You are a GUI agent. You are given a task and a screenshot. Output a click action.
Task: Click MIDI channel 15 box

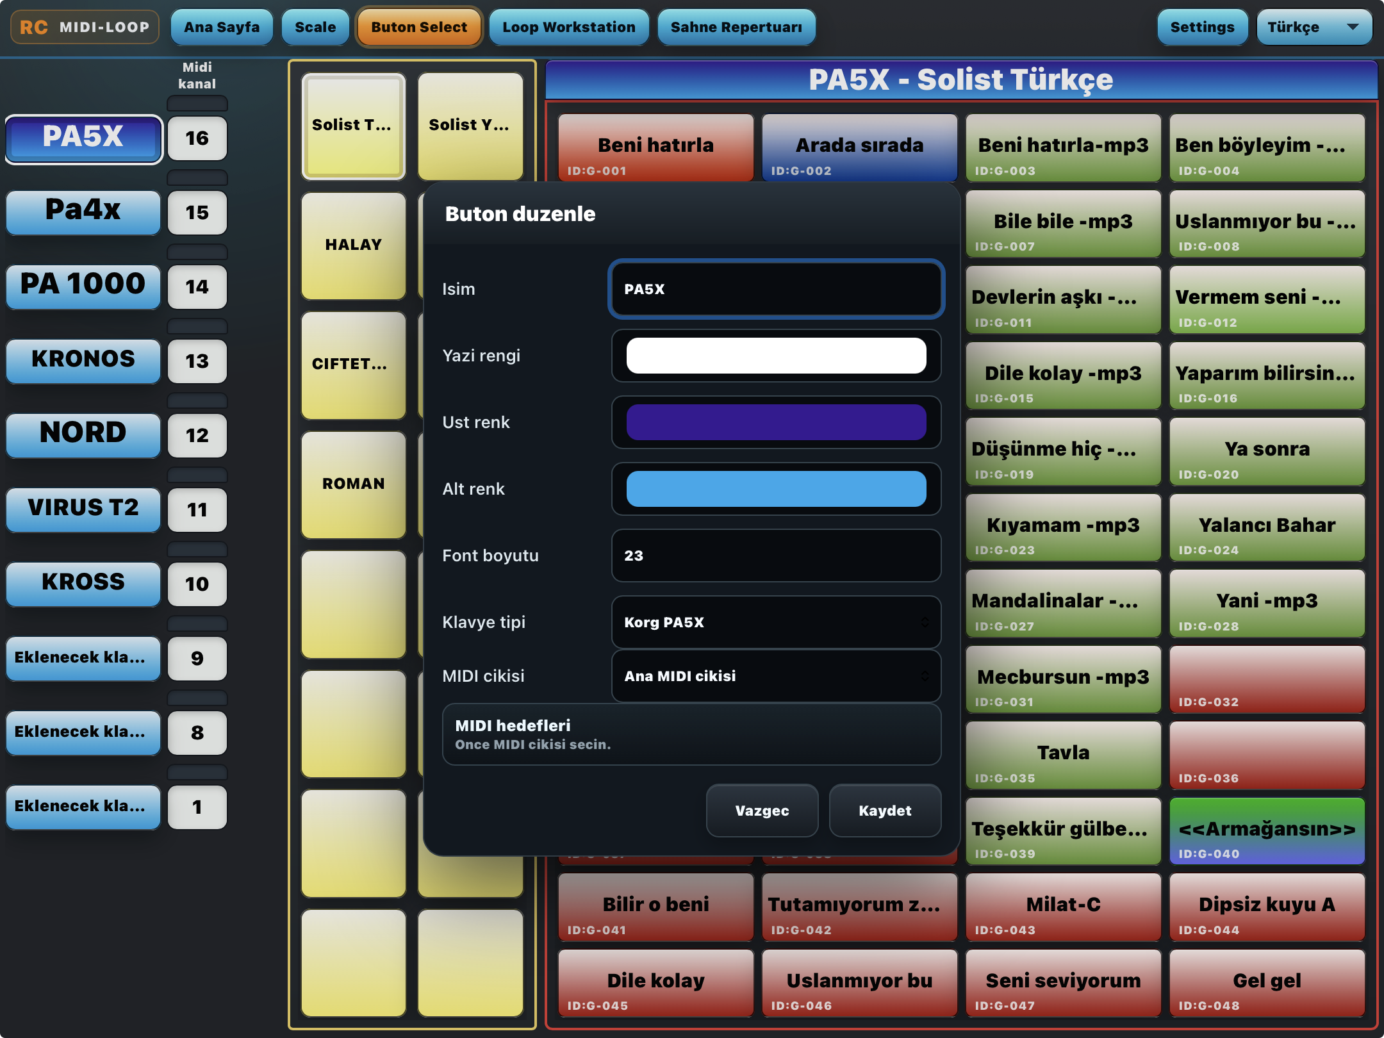click(x=197, y=213)
